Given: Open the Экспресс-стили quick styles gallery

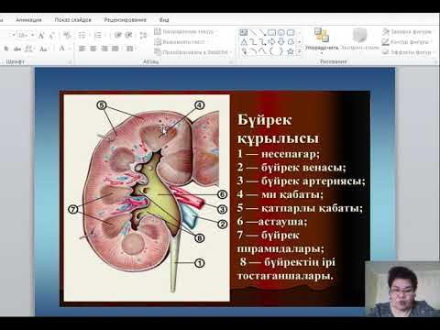Looking at the screenshot, I should tap(360, 39).
